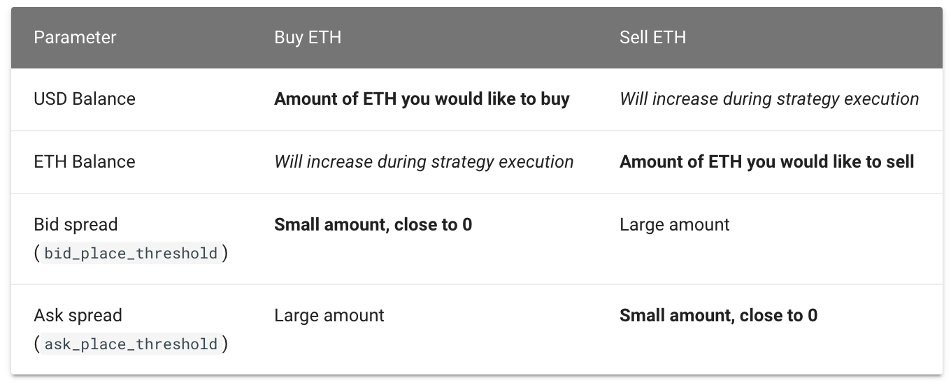Select the ETH Balance row label
This screenshot has width=951, height=387.
[x=85, y=162]
